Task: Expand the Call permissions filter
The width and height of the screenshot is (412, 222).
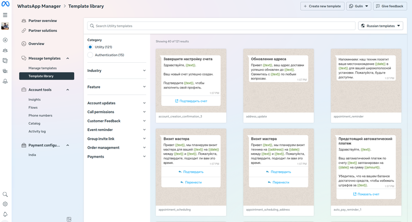Action: tap(117, 112)
